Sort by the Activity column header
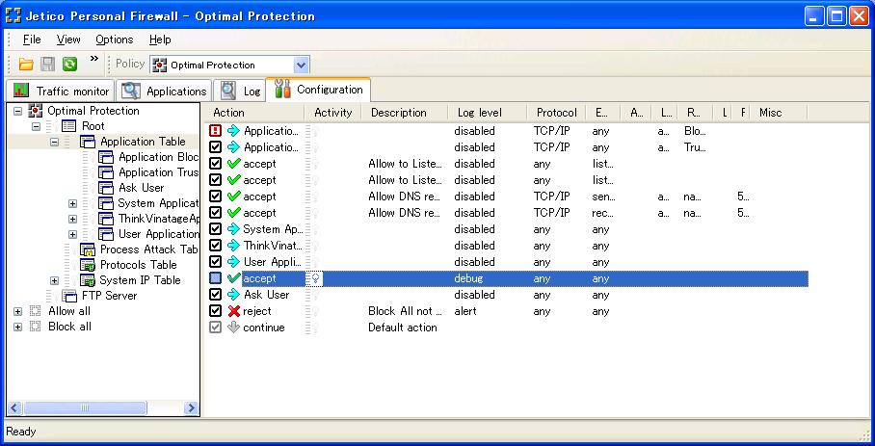 (333, 113)
